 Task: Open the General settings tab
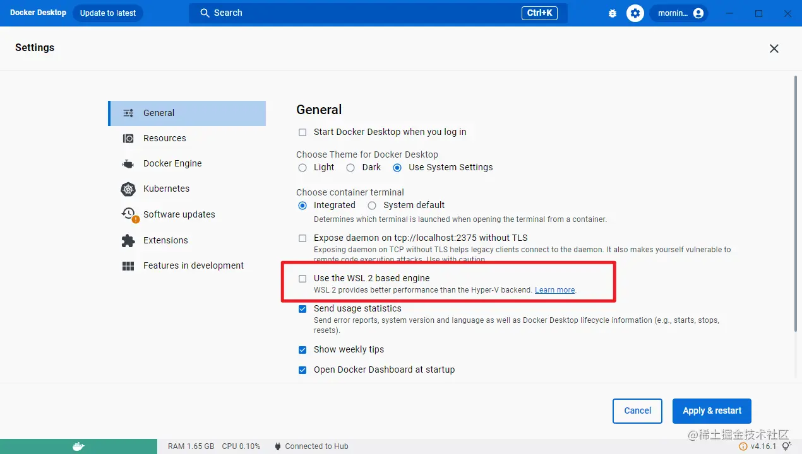click(187, 113)
